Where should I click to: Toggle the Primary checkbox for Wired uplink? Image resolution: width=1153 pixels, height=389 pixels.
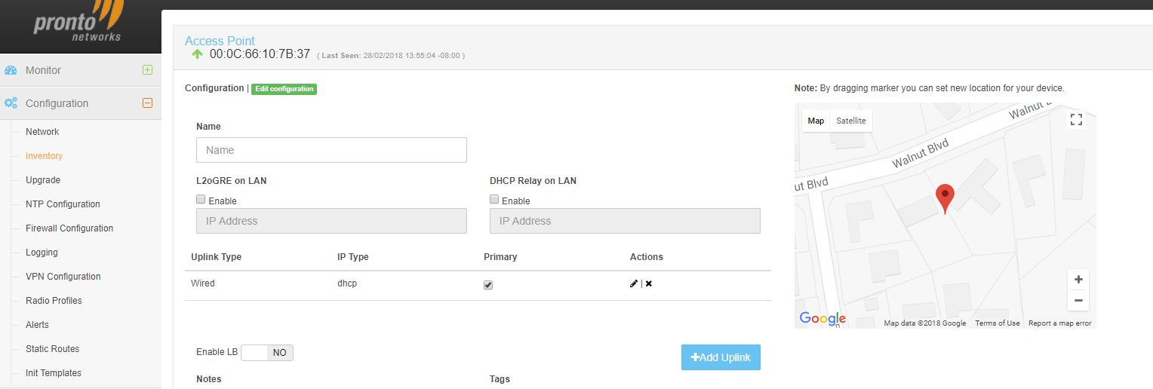pos(488,285)
